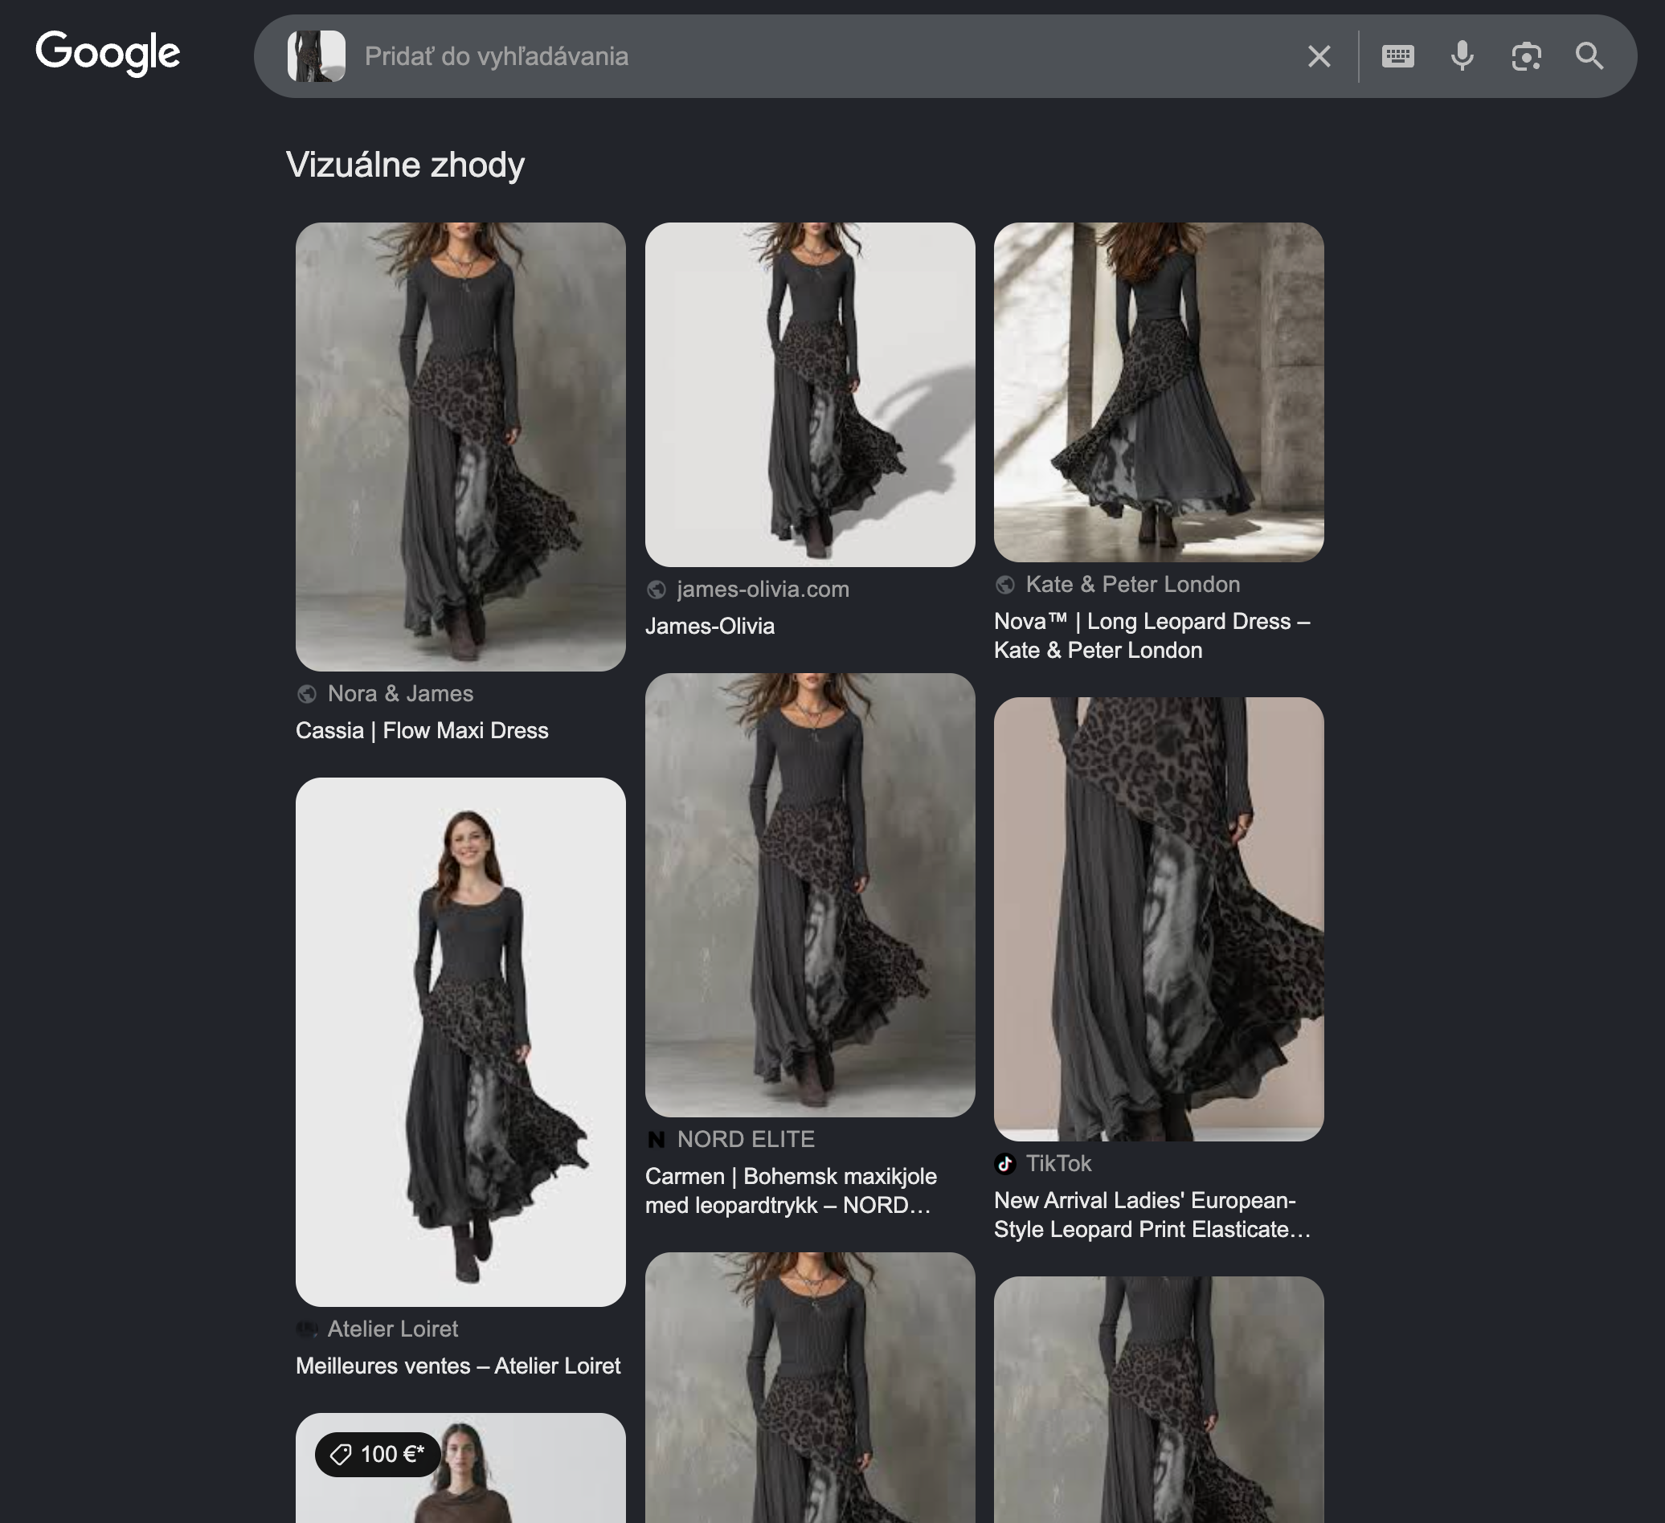Click the 'Pridať do vyhľadávania' search field
Screen dimensions: 1665x1523
[826, 56]
